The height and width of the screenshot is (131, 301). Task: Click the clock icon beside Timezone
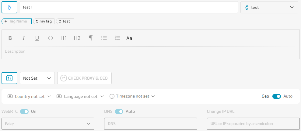[112, 96]
